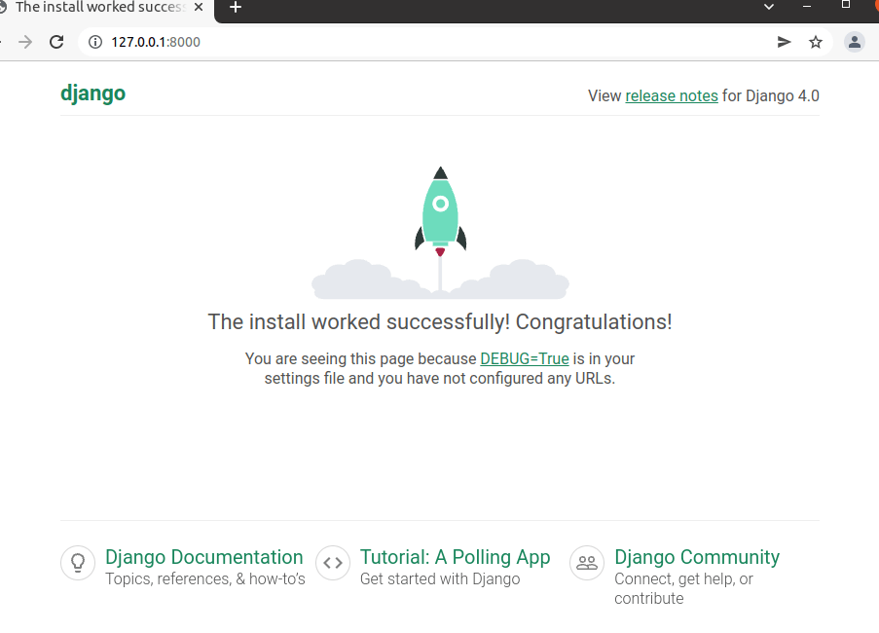This screenshot has width=879, height=633.
Task: Click the people community icon
Action: (x=587, y=563)
